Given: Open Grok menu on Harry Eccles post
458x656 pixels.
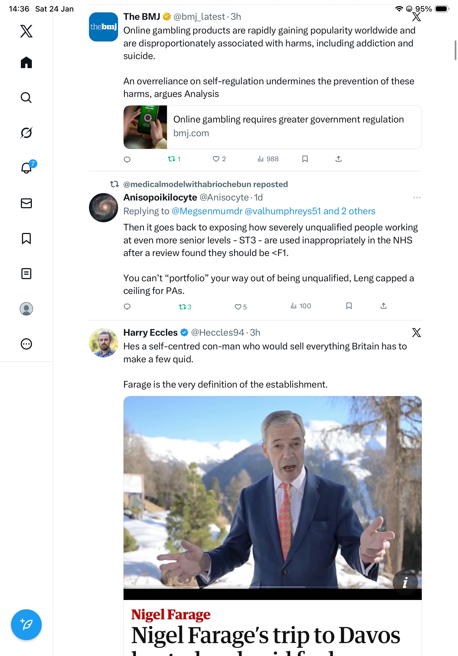Looking at the screenshot, I should pos(416,332).
